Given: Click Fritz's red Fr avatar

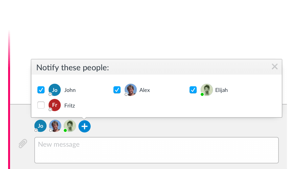Looking at the screenshot, I should click(54, 105).
